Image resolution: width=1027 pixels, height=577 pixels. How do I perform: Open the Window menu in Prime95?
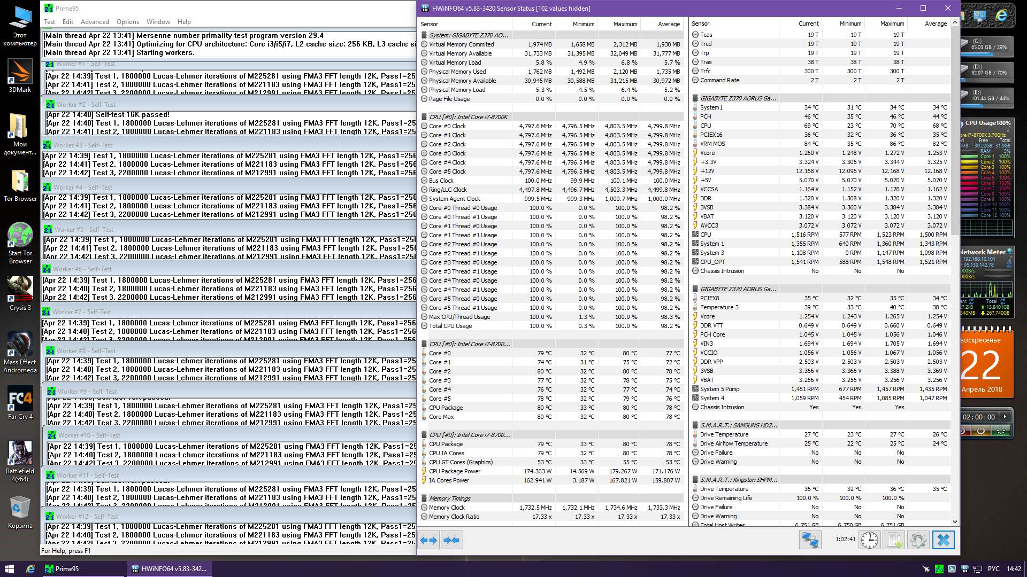coord(158,22)
